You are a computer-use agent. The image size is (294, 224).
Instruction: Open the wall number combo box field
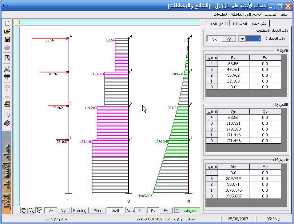[254, 39]
